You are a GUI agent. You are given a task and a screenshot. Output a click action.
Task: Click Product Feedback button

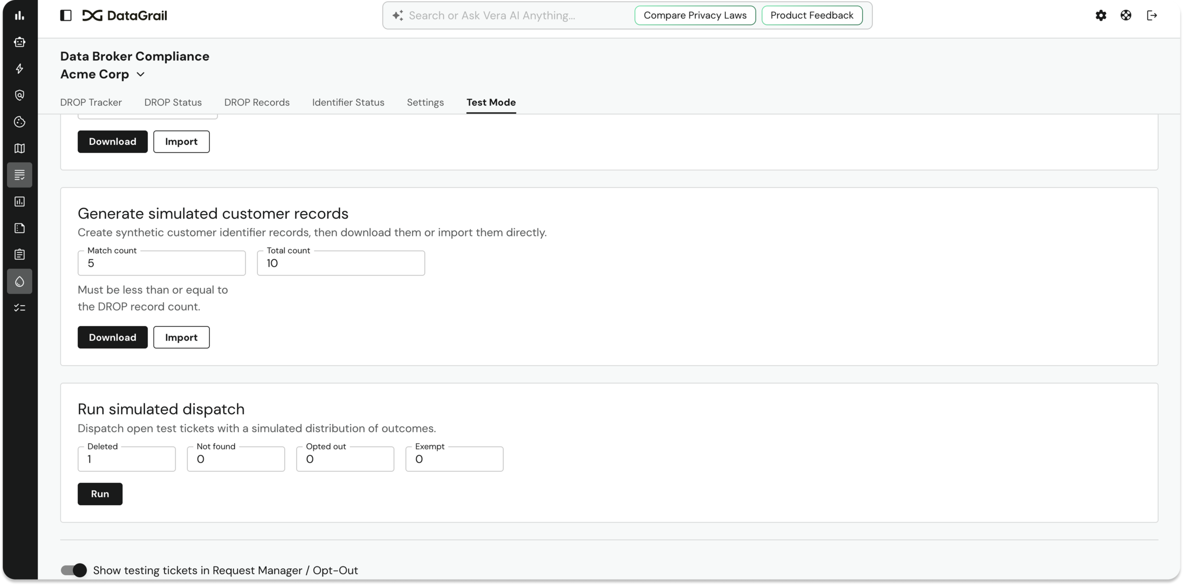[x=812, y=15]
